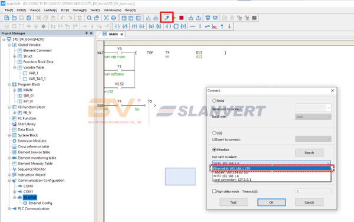This screenshot has height=222, width=354.
Task: Click the rising edge contact icon
Action: click(135, 27)
